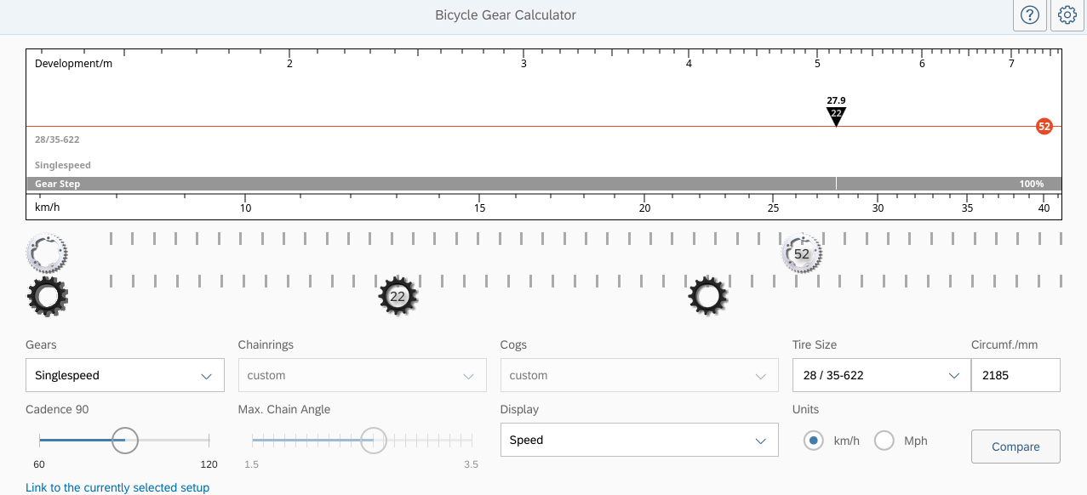Select the 52-tooth chainring icon

point(801,253)
